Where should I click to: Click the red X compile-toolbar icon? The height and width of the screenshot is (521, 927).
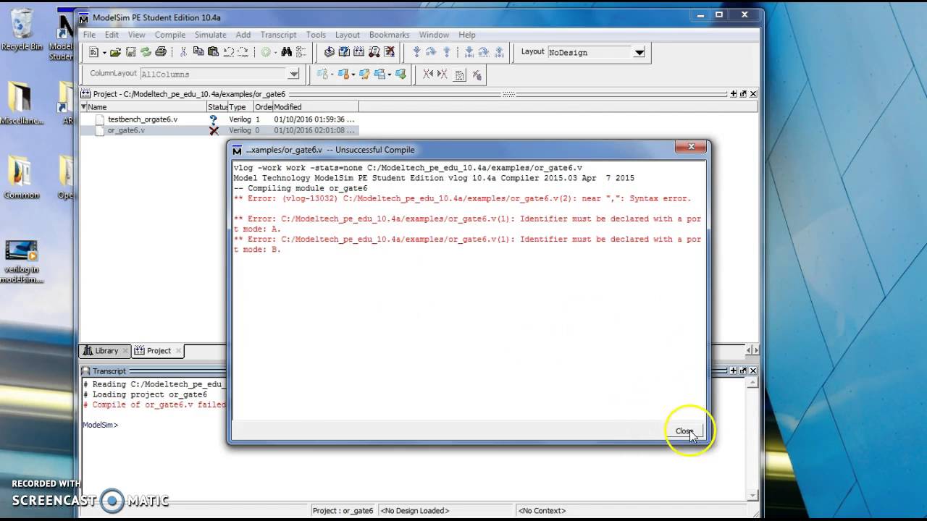click(390, 52)
